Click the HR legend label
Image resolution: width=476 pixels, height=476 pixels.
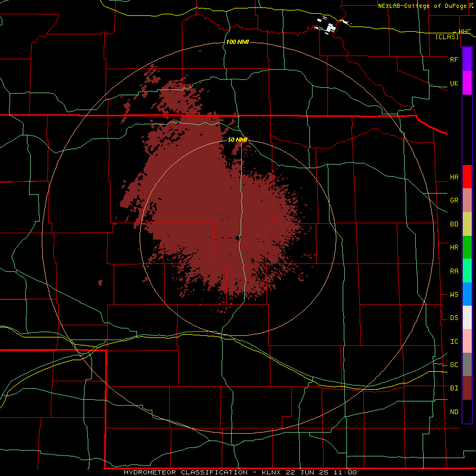pyautogui.click(x=454, y=248)
